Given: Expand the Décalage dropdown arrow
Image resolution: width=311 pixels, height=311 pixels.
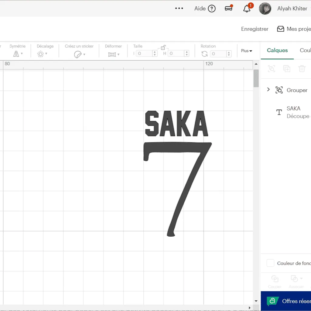Looking at the screenshot, I should (46, 53).
